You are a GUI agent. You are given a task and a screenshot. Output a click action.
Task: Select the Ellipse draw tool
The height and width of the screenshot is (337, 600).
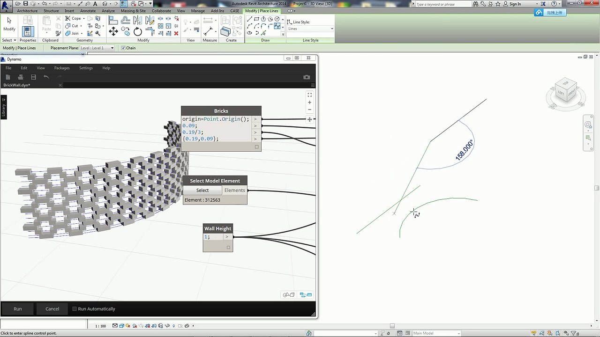click(249, 33)
